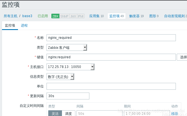187x116 pixels.
Task: Click the green ZBX availability badge
Action: click(x=55, y=16)
